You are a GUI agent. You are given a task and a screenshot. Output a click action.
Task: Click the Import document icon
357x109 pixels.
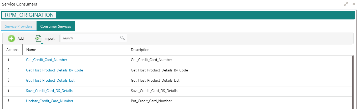tap(38, 38)
